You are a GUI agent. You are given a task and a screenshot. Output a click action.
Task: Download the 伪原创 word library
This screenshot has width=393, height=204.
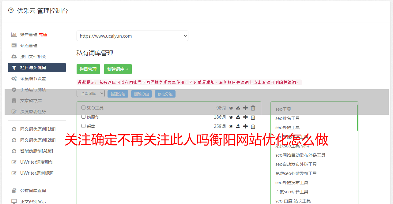(238, 117)
